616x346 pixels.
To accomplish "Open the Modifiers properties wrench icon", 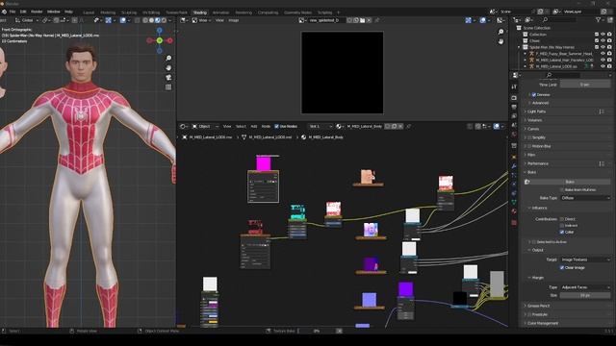I will pos(514,166).
